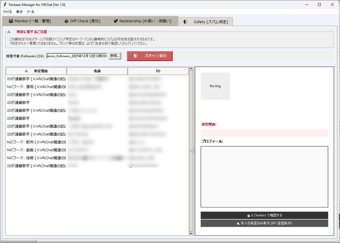Open the ツール menu
Screen dimensions: 340x243
pyautogui.click(x=30, y=12)
